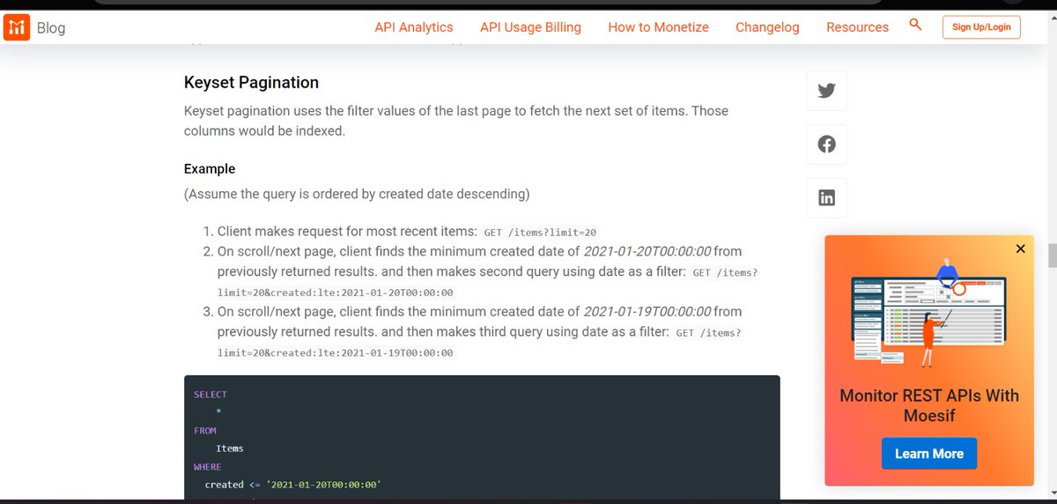Viewport: 1057px width, 504px height.
Task: Click the Sign Up/Login button
Action: (981, 27)
